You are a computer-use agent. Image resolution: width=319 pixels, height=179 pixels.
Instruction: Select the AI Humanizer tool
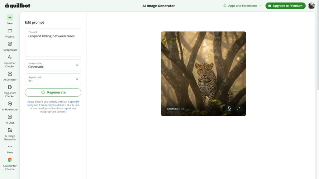[10, 106]
